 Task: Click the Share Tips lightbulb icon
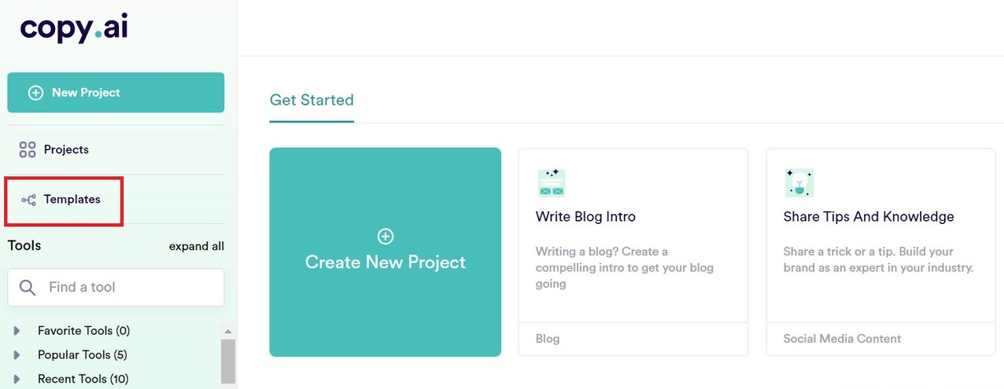coord(799,183)
